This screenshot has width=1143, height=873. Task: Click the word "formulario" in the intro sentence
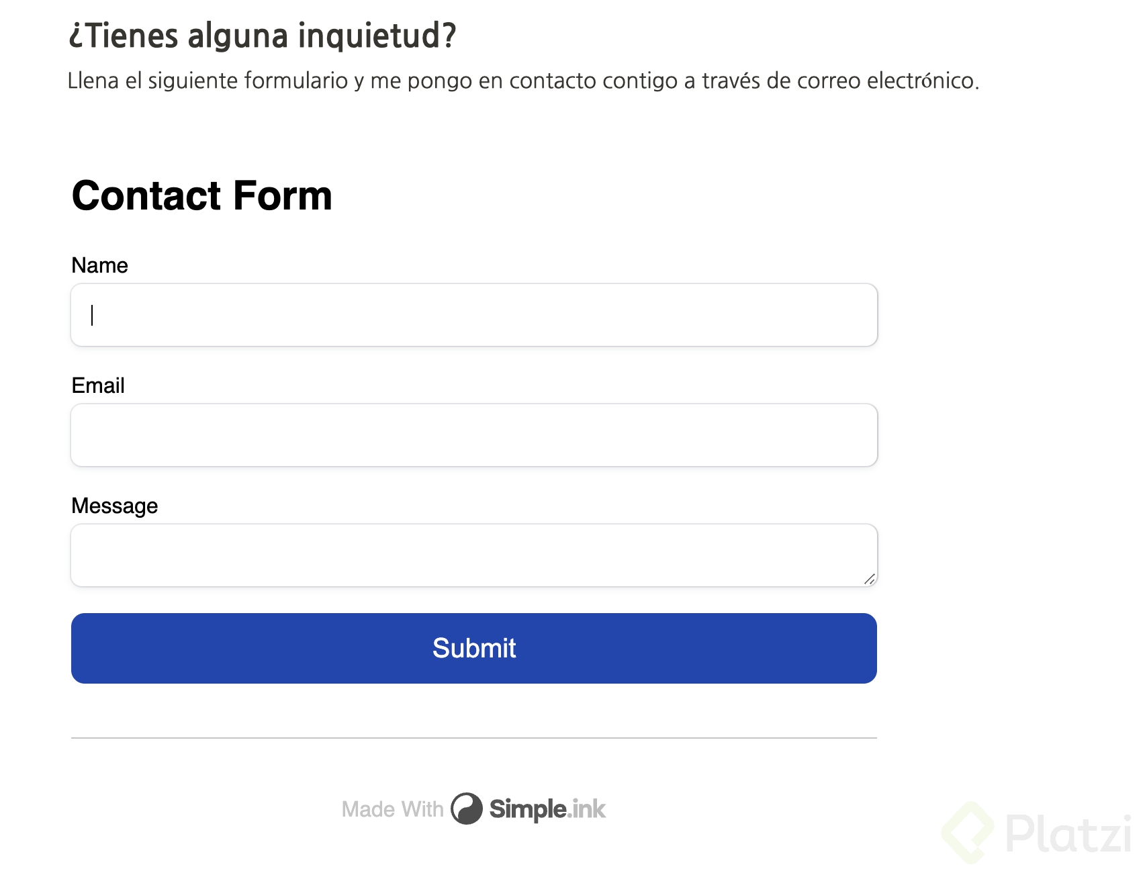click(x=295, y=81)
